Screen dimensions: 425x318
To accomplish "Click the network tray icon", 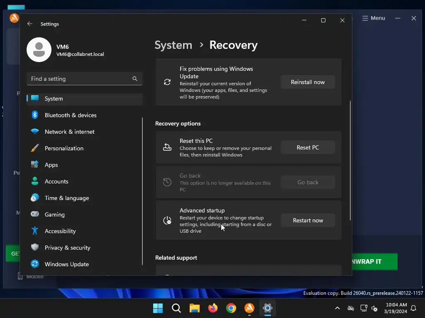I will [364, 308].
